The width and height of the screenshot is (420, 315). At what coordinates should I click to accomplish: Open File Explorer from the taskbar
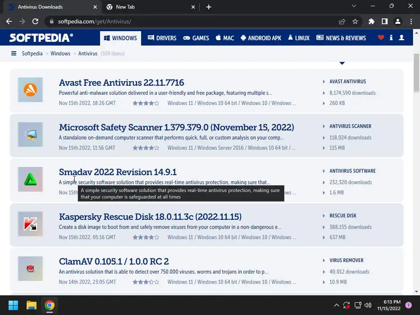pyautogui.click(x=31, y=305)
